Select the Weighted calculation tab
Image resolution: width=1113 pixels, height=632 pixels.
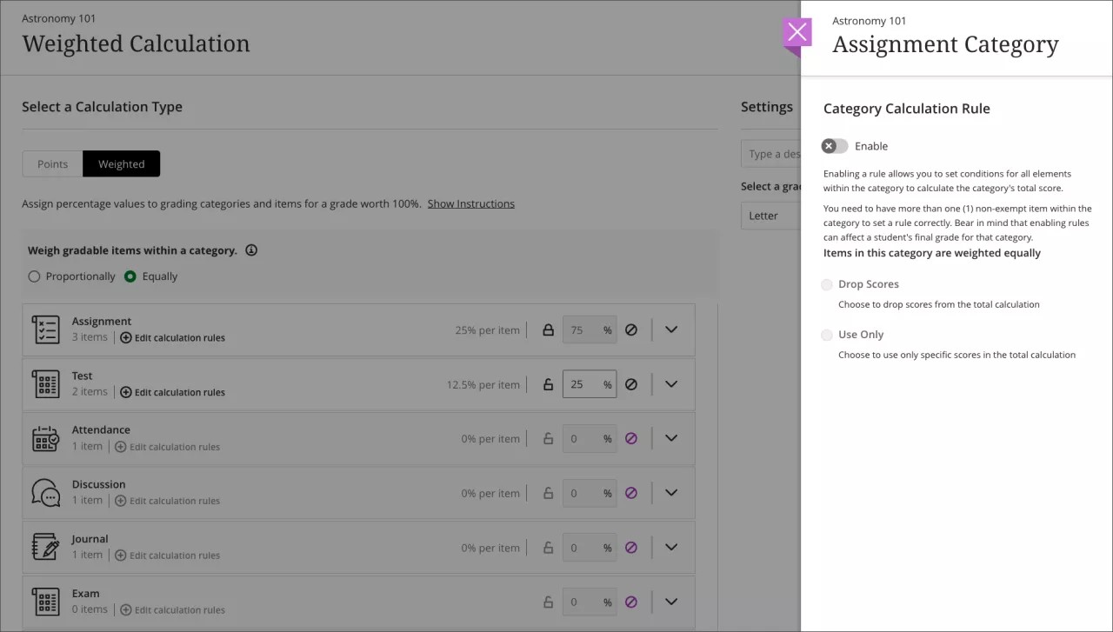(x=121, y=163)
